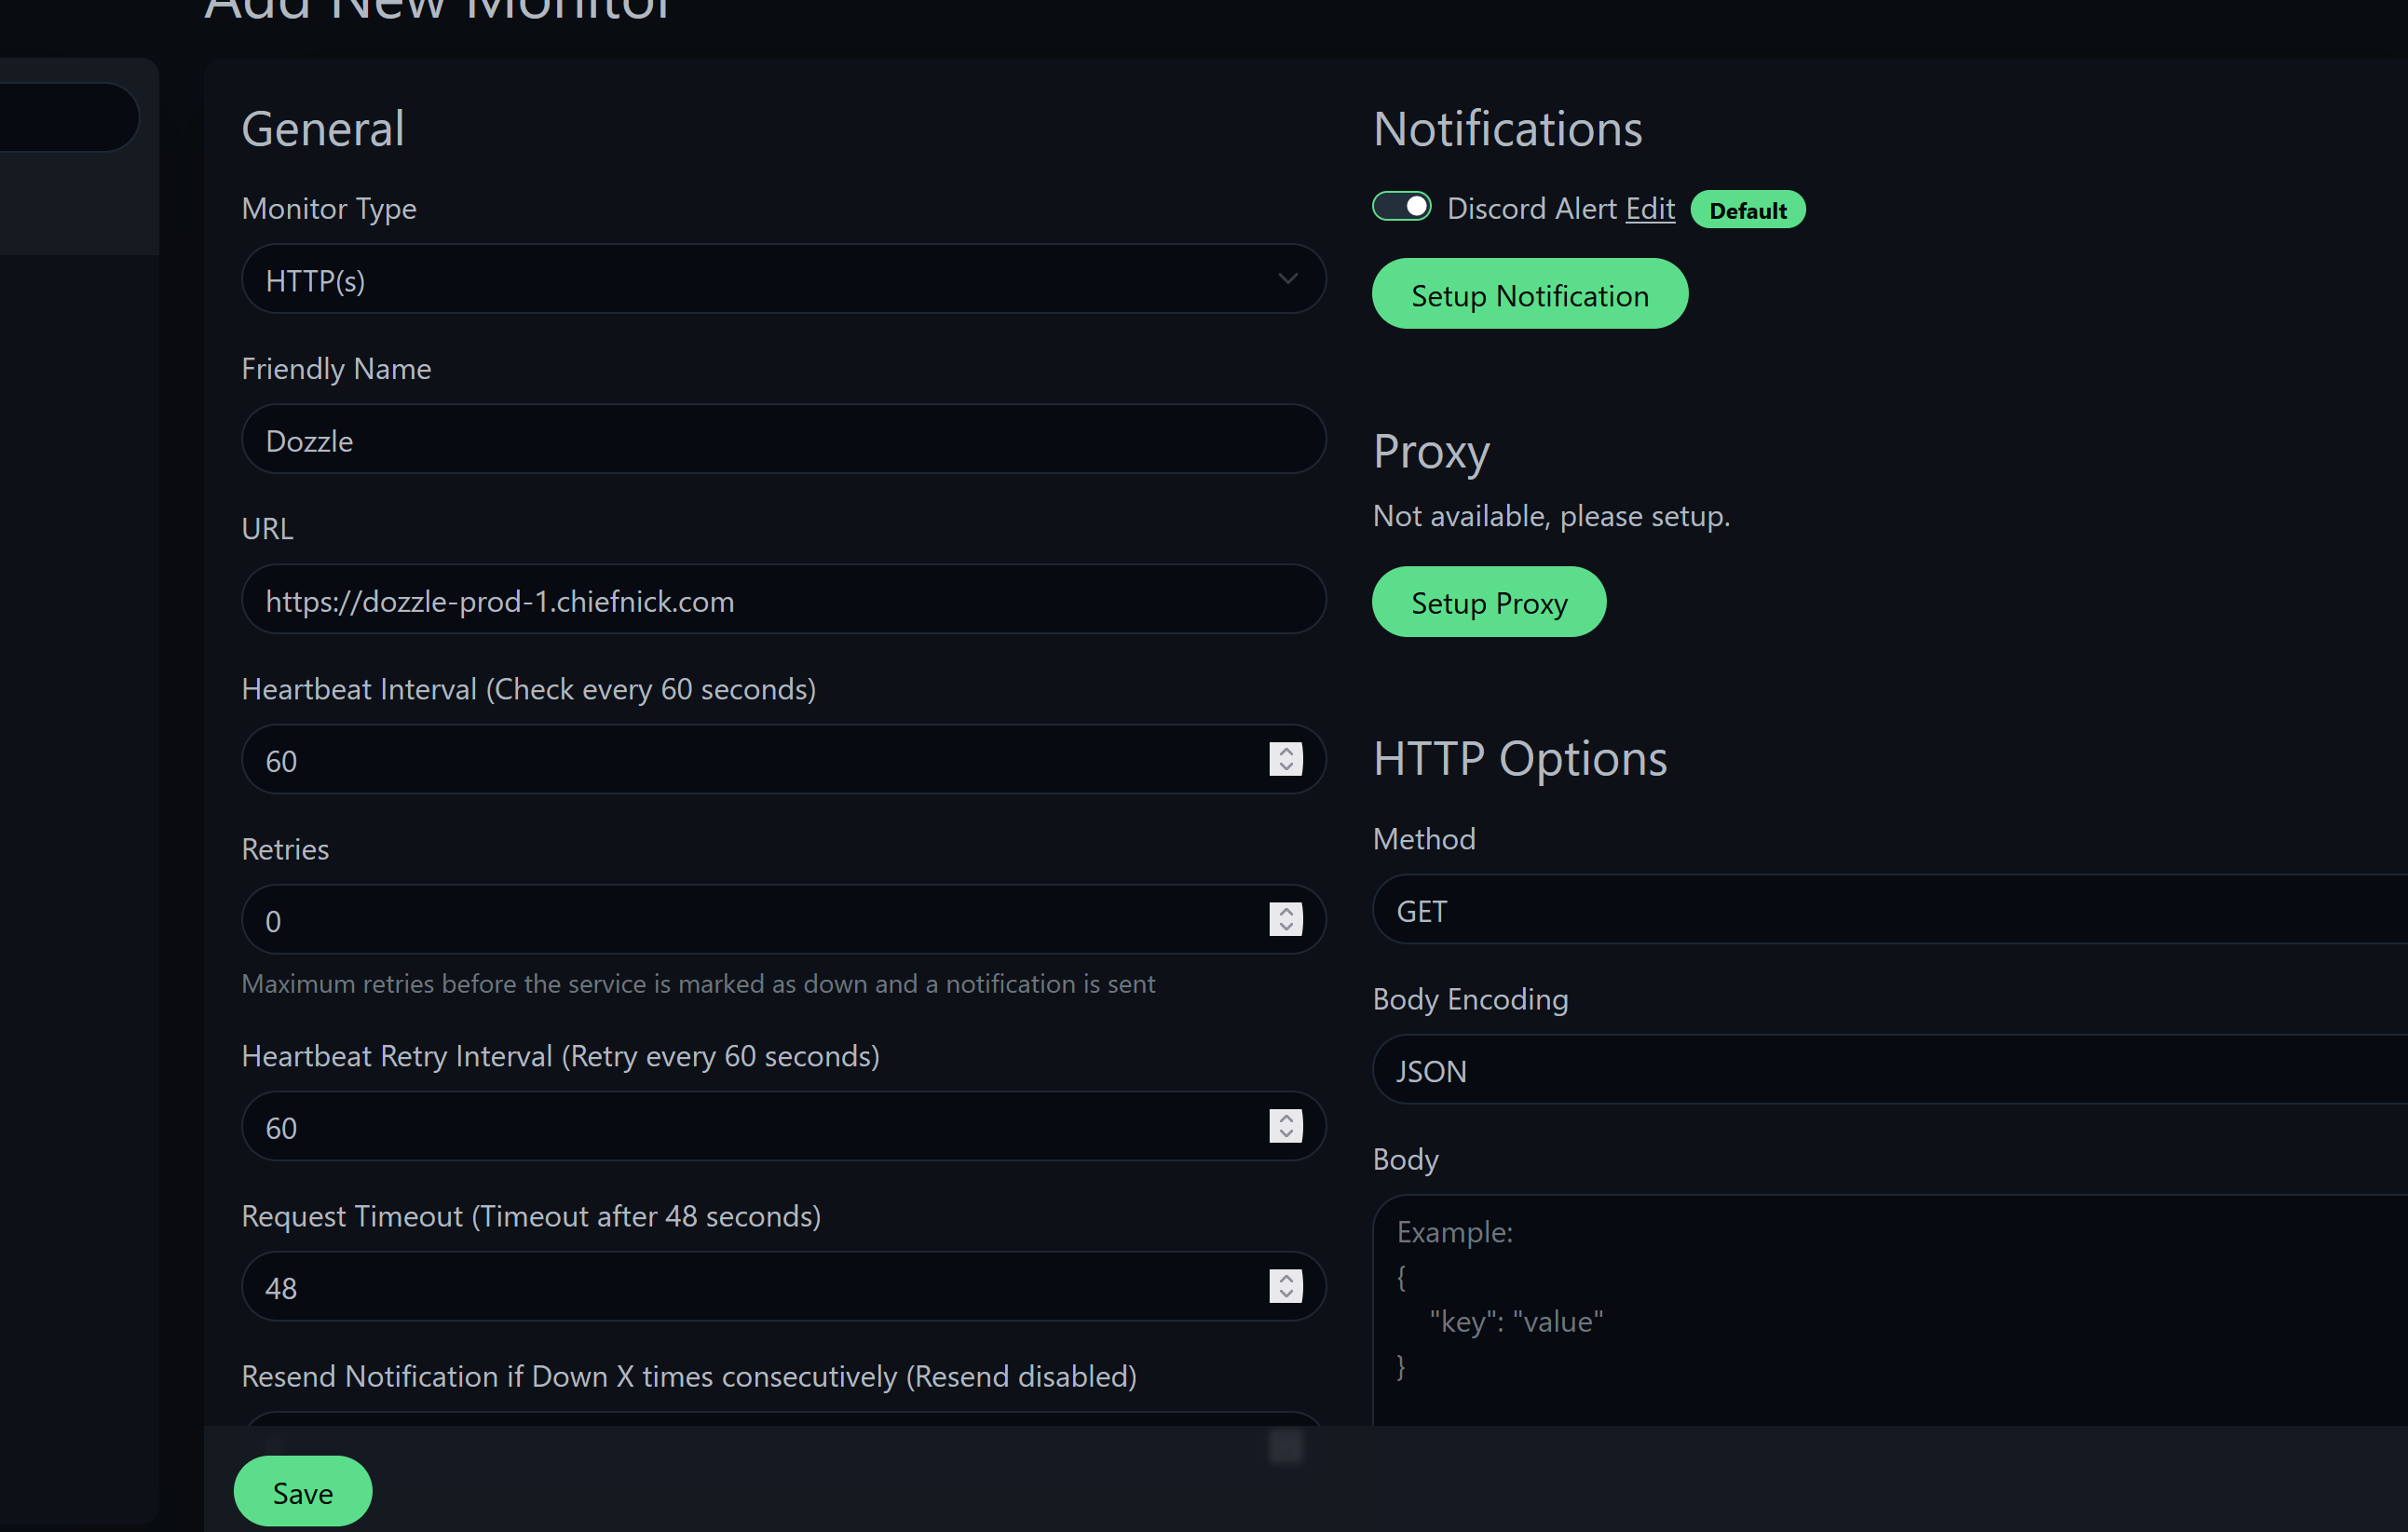Expand the HTTP(s) selector chevron

click(1287, 280)
